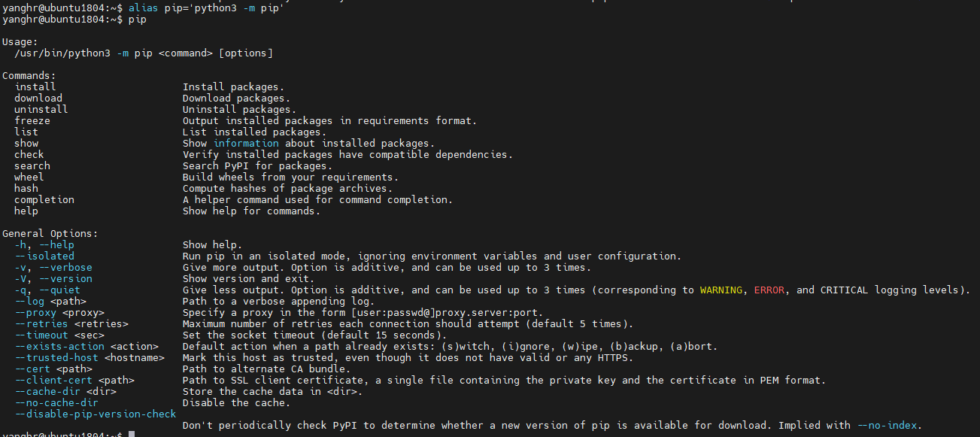Click the terminal cursor at bottom prompt
Image resolution: width=980 pixels, height=437 pixels.
[x=132, y=434]
